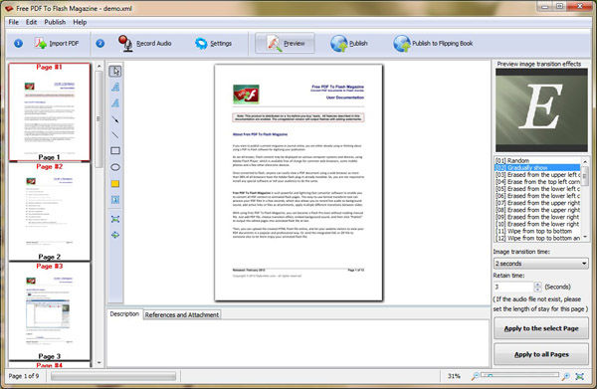Click the zoom slider in the status bar
This screenshot has width=597, height=389.
coord(519,375)
